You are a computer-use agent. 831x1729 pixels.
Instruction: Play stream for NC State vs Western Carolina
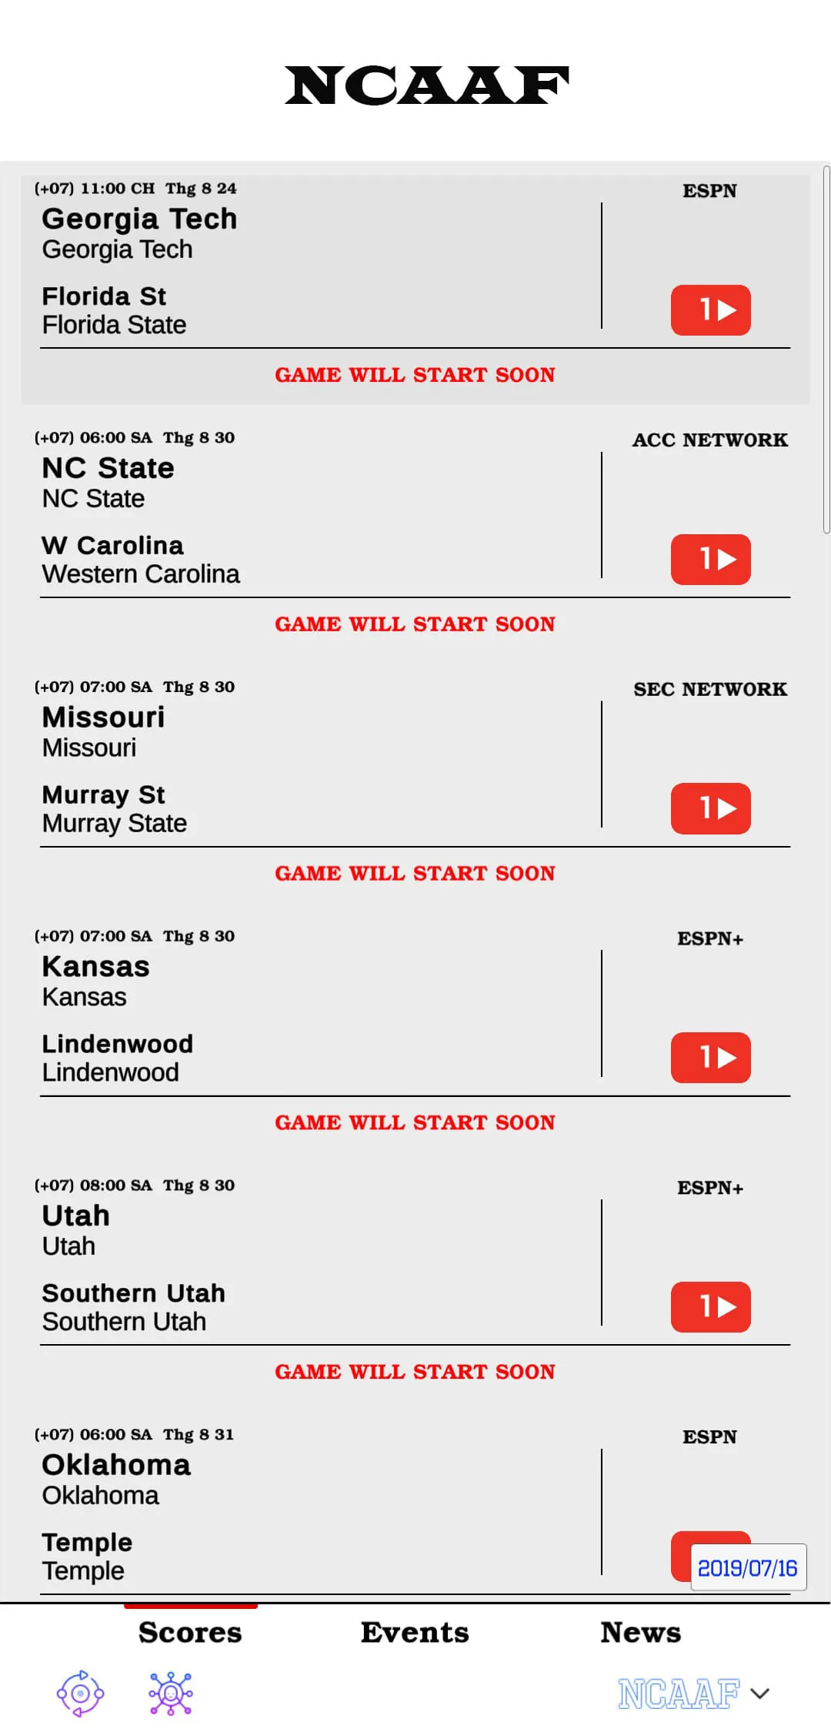(710, 560)
